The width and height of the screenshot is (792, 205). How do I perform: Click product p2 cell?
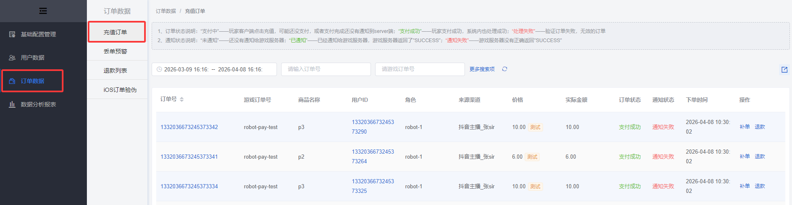pos(301,157)
